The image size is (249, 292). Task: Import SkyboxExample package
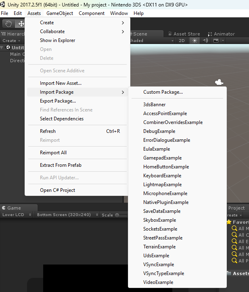(177, 220)
